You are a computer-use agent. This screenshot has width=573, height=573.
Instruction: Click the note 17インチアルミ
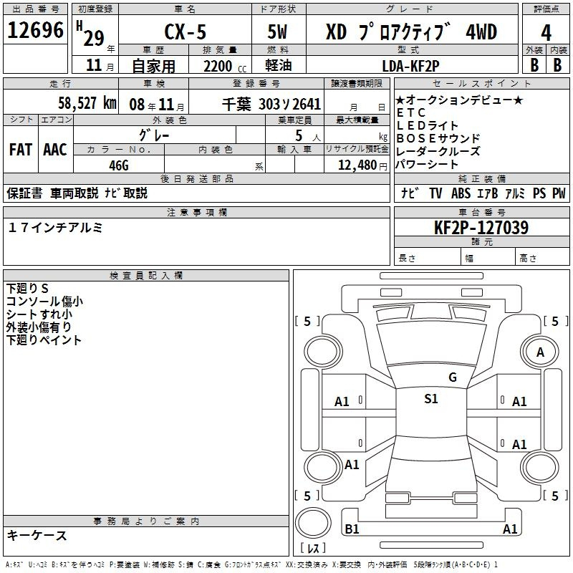[55, 228]
